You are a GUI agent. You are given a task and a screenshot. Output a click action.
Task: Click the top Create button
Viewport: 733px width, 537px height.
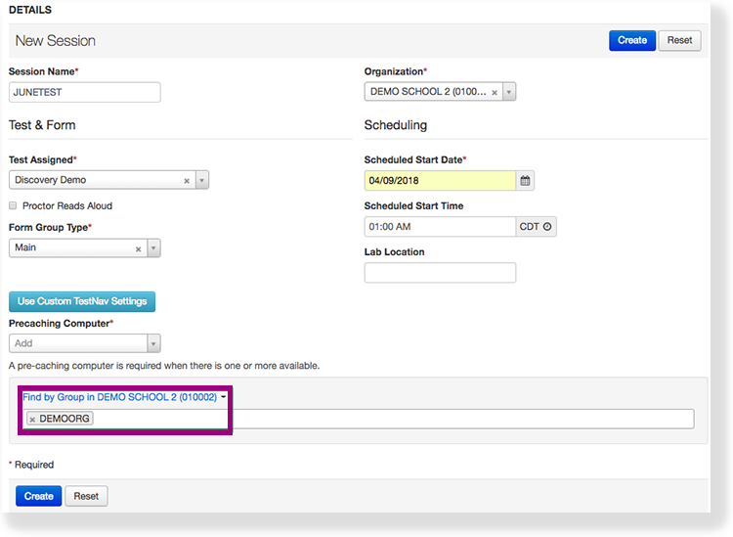click(631, 40)
